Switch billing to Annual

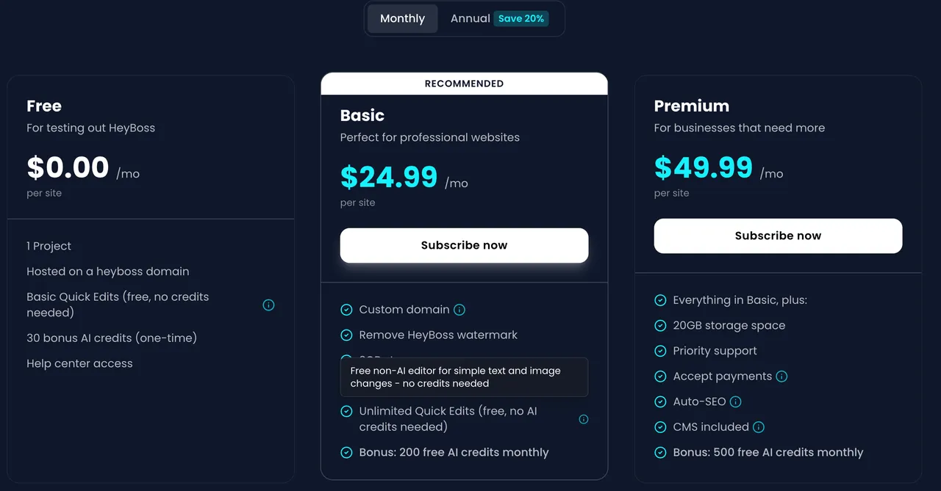[x=470, y=18]
